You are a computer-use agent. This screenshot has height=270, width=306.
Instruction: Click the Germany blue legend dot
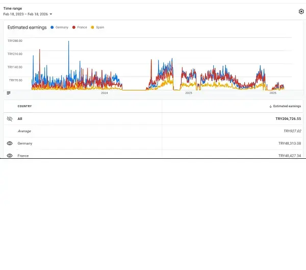[x=53, y=27]
